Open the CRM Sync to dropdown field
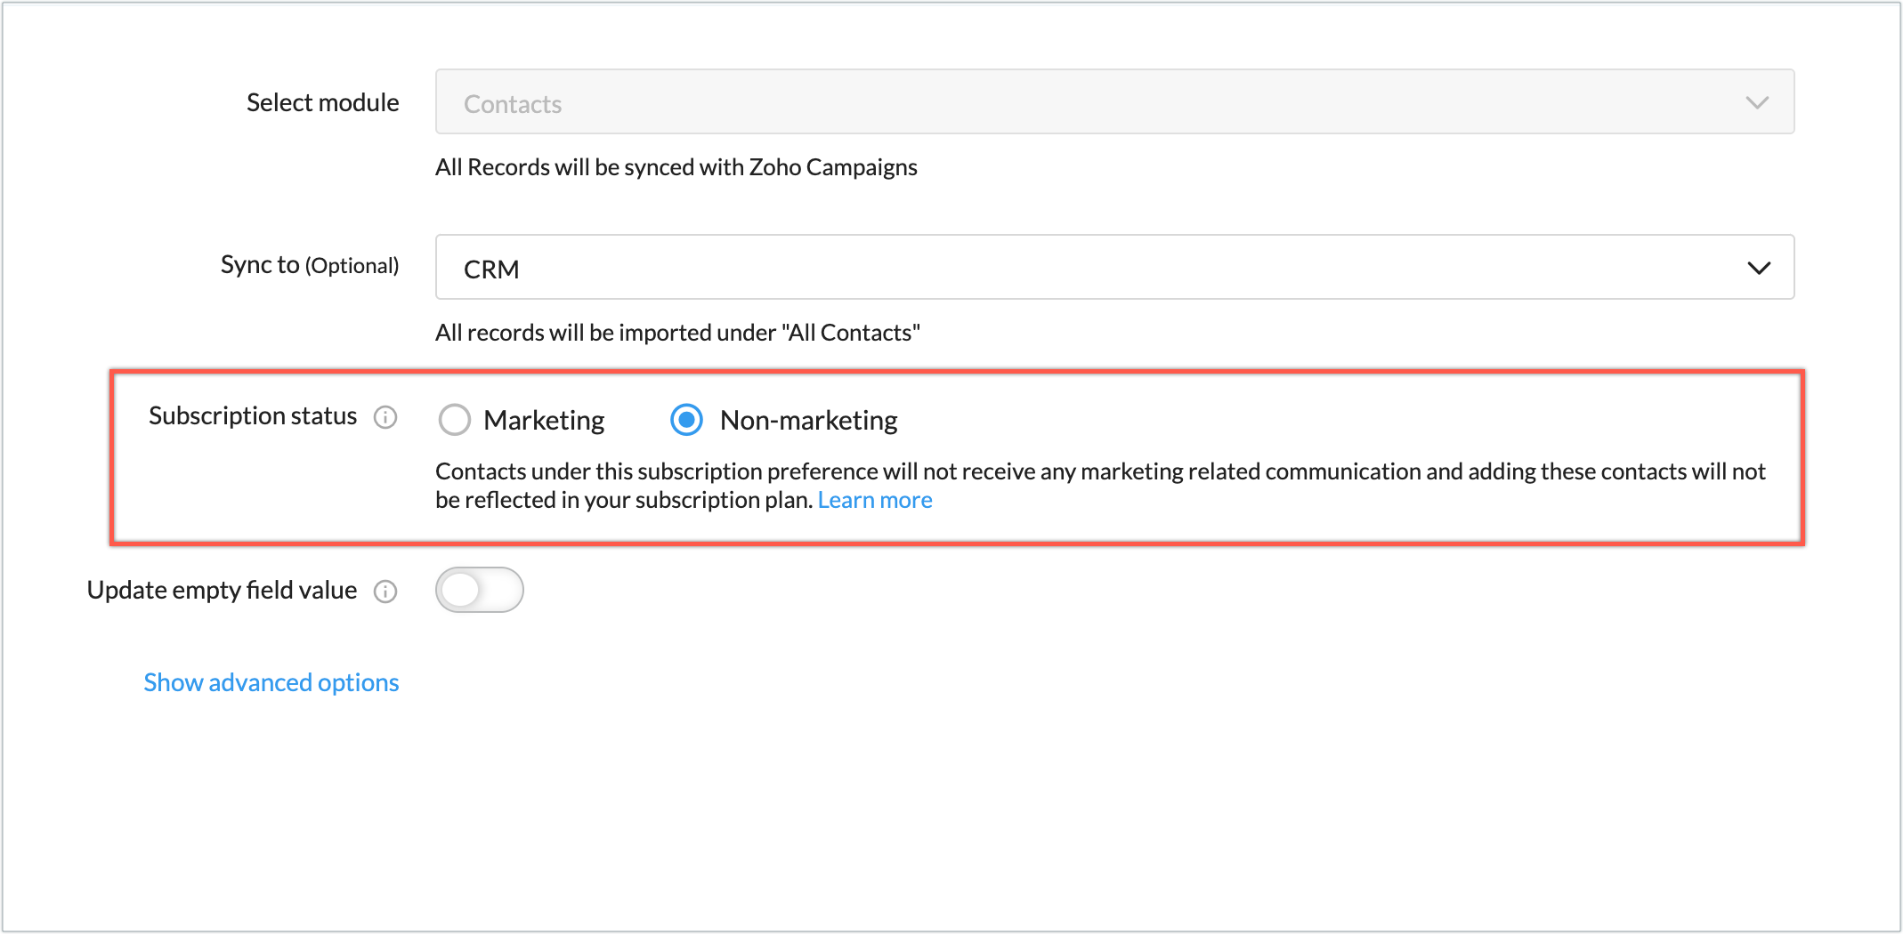The image size is (1903, 934). 1068,268
